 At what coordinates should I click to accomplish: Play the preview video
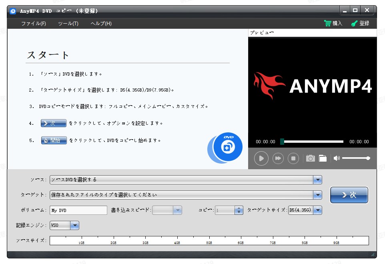tap(261, 158)
